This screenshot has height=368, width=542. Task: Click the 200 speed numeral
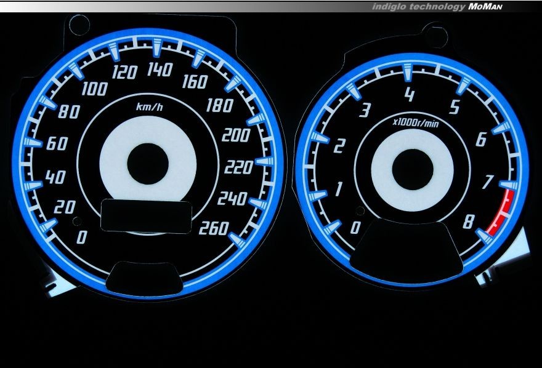236,136
